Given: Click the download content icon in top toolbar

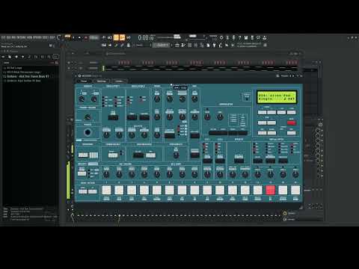Looking at the screenshot, I should 265,37.
